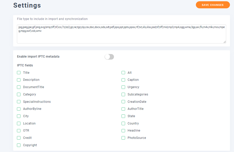Image resolution: width=234 pixels, height=152 pixels.
Task: Enable the Country checkbox
Action: click(123, 123)
